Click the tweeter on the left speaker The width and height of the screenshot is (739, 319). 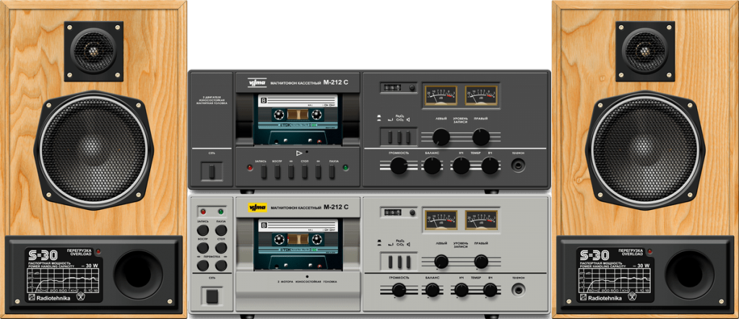(x=93, y=51)
